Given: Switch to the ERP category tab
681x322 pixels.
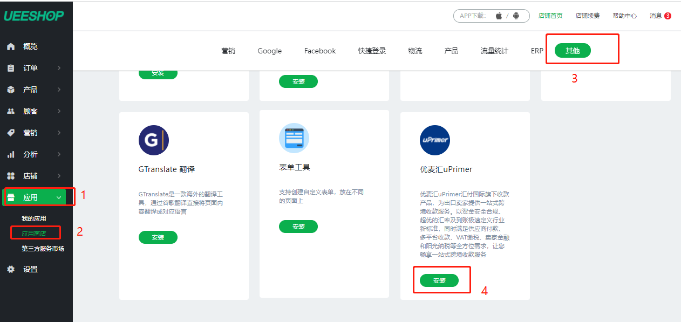Looking at the screenshot, I should [537, 51].
